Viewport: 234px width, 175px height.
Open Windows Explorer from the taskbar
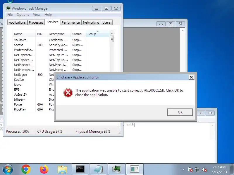click(62, 169)
